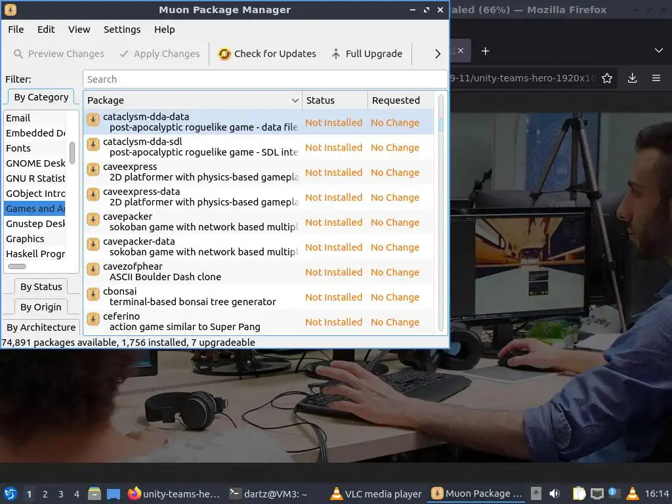Open the By Origin filter tab

click(41, 307)
